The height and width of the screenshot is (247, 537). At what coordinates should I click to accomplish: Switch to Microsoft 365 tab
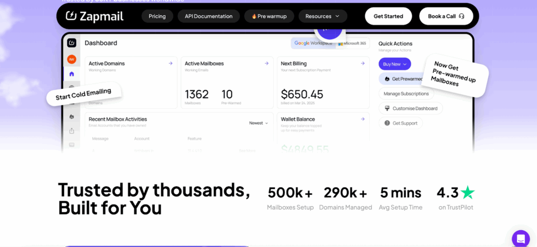coord(352,43)
